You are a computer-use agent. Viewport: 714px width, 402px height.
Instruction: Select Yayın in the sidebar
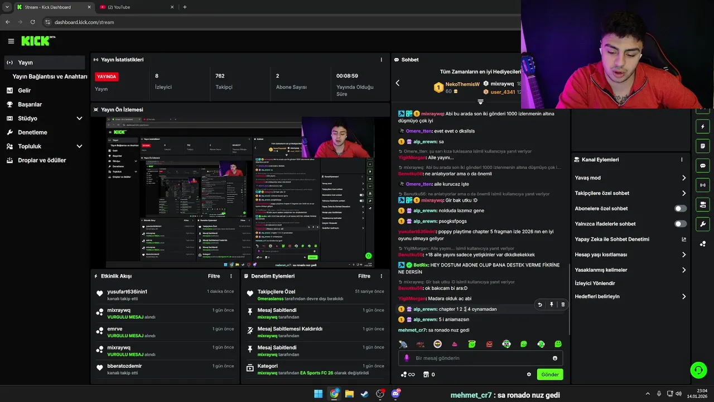[45, 63]
